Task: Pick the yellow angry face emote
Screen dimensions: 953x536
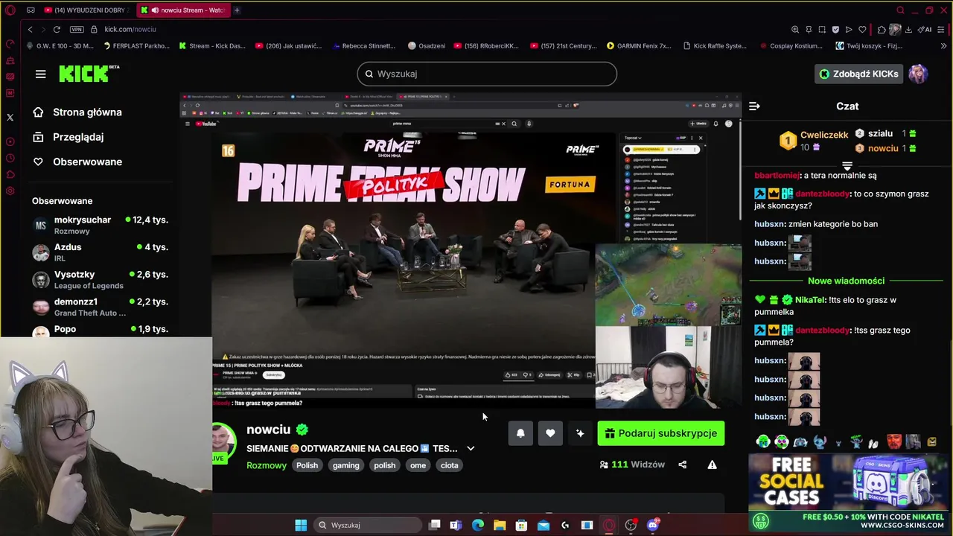Action: [931, 441]
